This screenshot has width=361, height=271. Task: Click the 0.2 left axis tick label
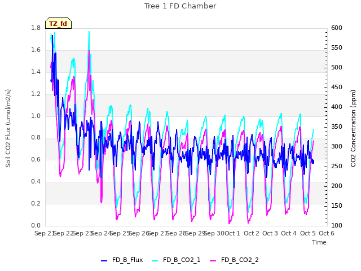click(x=36, y=203)
